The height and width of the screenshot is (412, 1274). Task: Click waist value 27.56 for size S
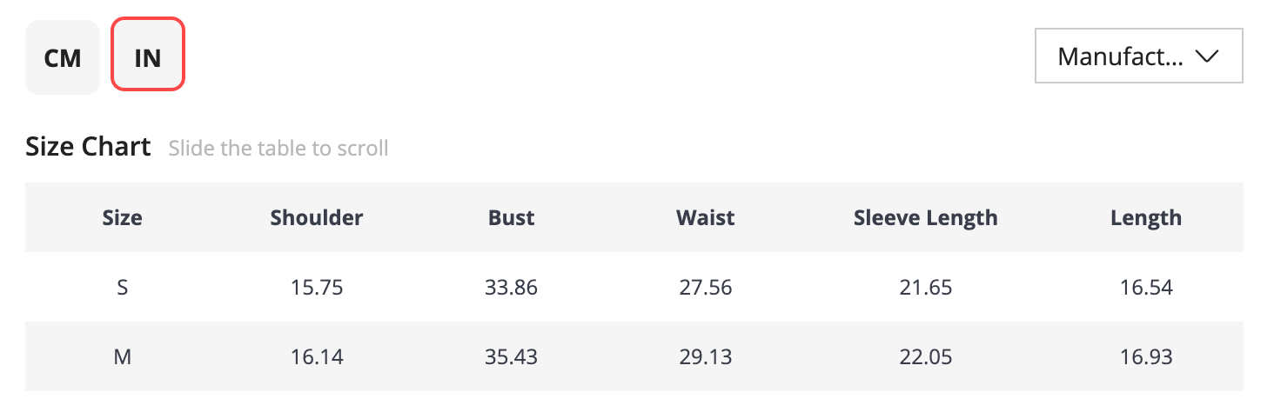point(706,287)
